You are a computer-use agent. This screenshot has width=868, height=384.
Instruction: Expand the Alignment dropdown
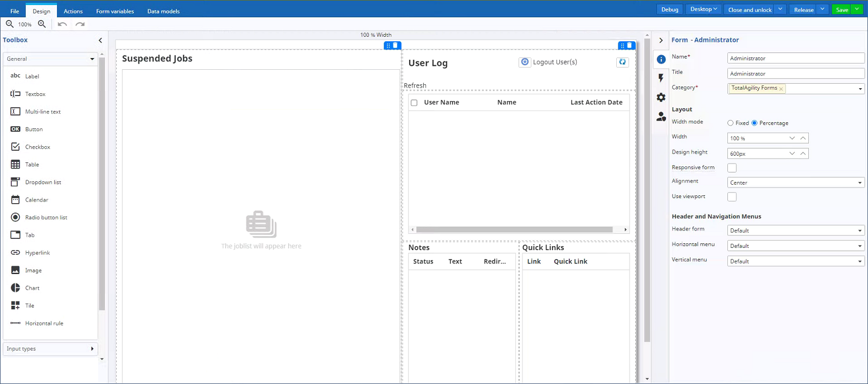(796, 183)
